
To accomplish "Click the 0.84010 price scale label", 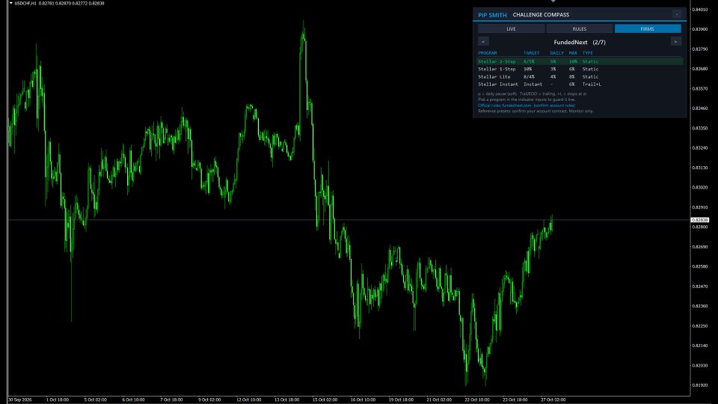I will tap(700, 9).
